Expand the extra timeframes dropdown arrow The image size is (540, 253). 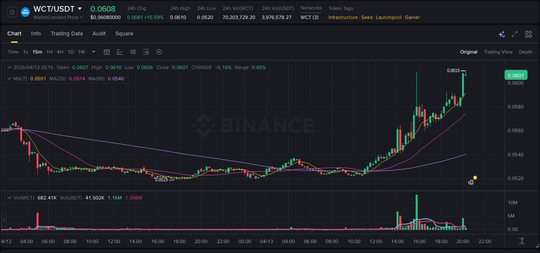tap(93, 52)
